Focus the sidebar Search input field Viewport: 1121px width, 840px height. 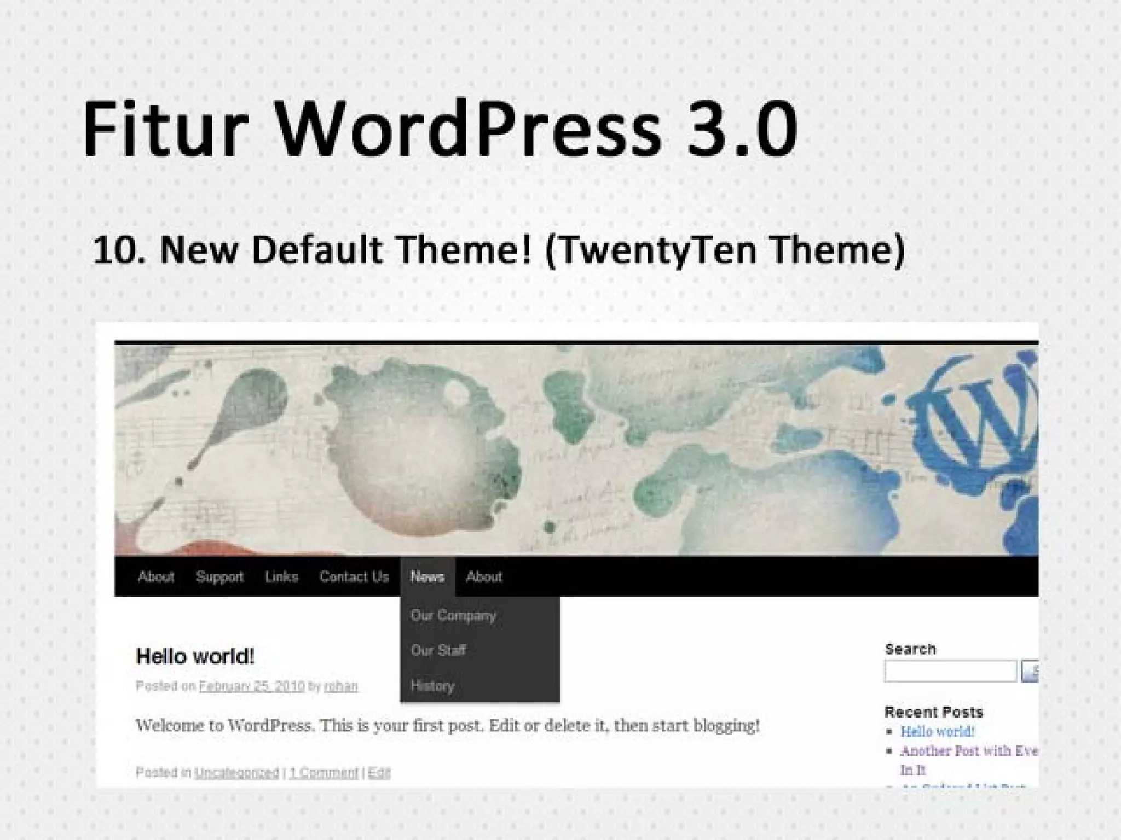point(950,671)
